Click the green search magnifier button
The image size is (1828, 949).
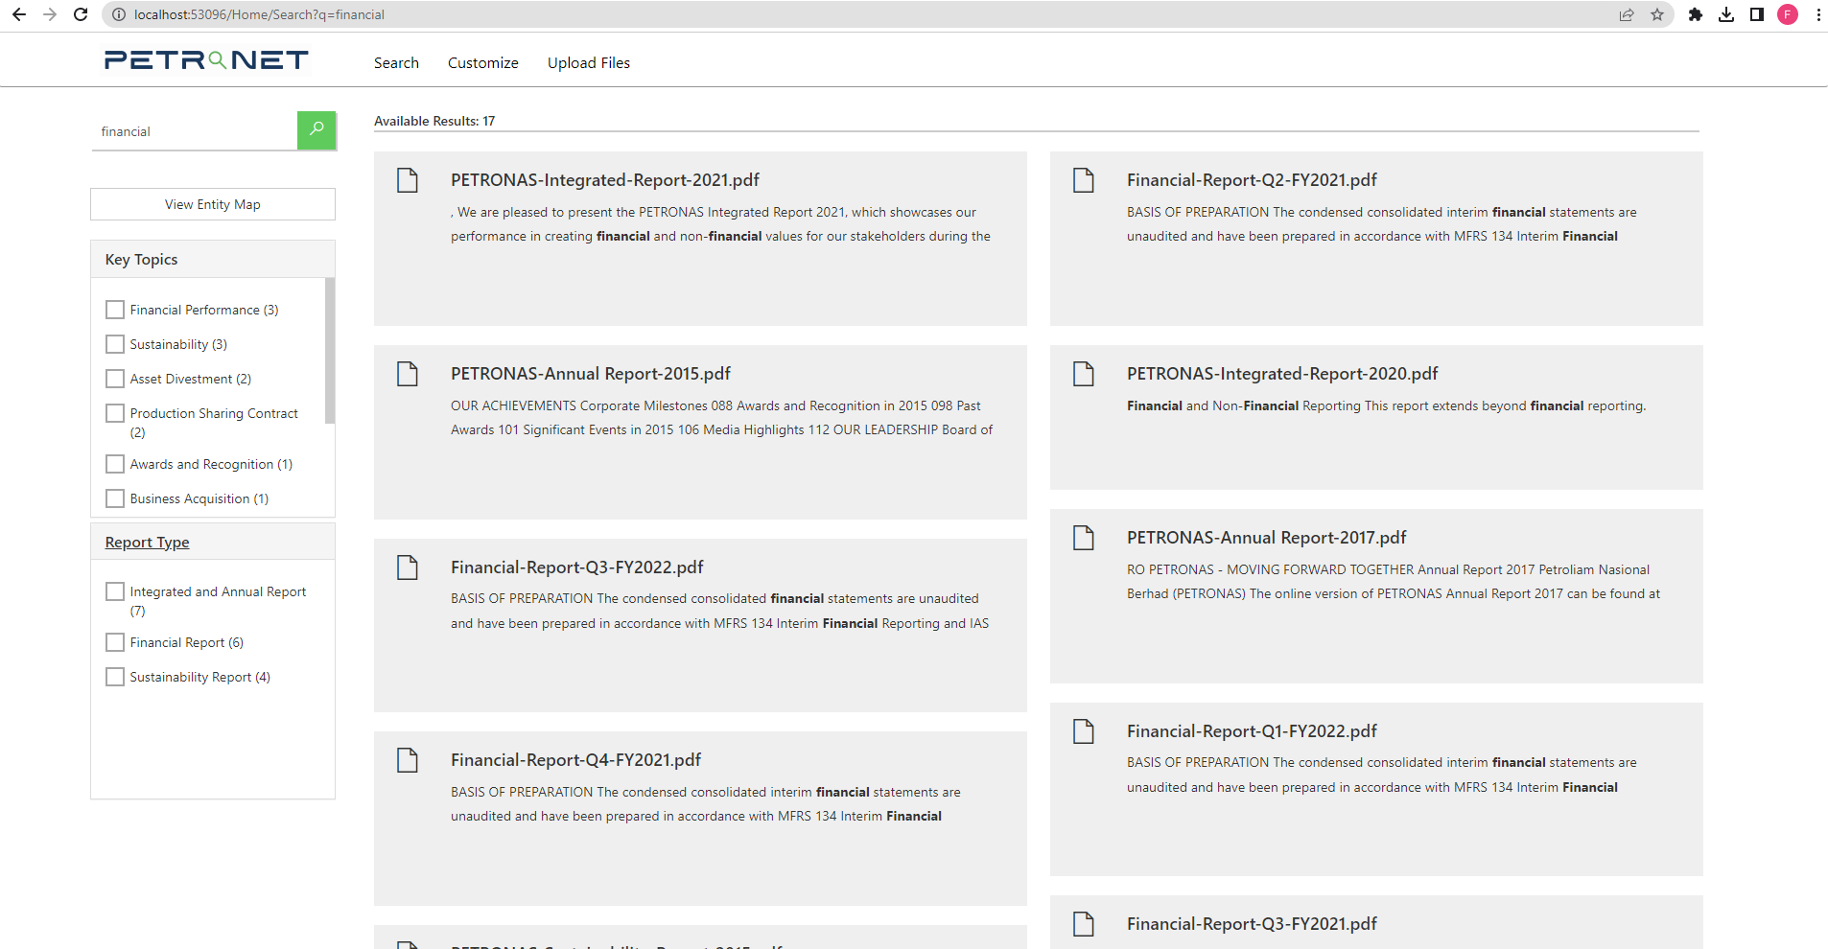(x=316, y=130)
